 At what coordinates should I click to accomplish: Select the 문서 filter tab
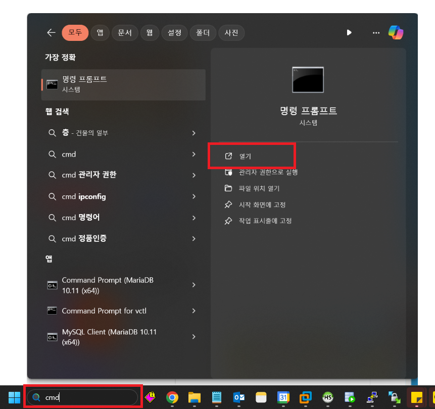(x=125, y=33)
